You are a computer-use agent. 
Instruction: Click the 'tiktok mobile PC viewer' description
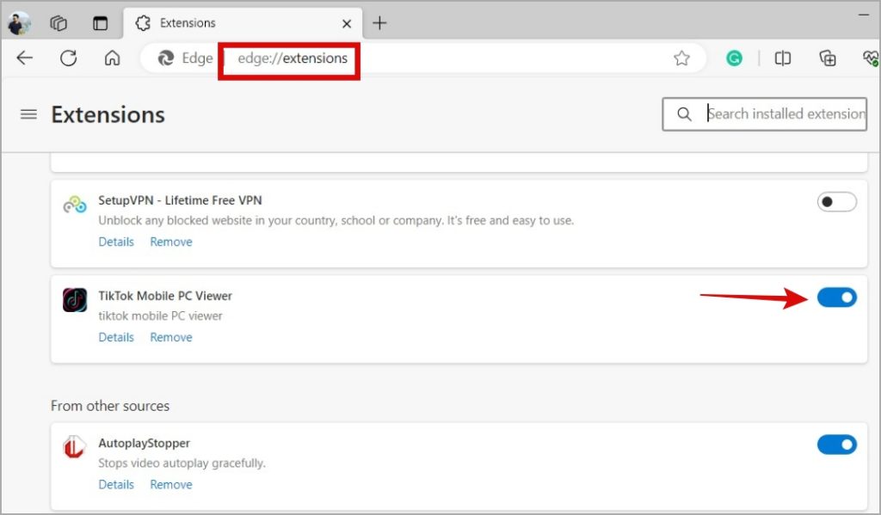click(160, 316)
